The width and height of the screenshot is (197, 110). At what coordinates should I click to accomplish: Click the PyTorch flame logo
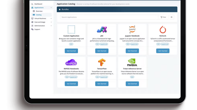163,29
